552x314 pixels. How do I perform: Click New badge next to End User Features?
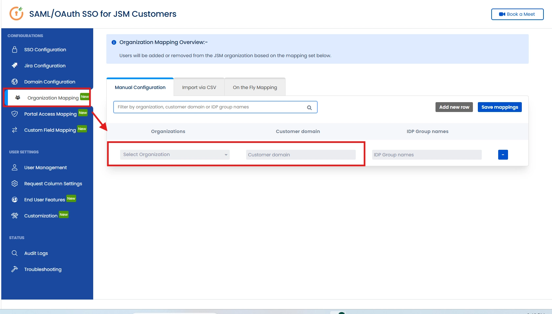pyautogui.click(x=71, y=198)
